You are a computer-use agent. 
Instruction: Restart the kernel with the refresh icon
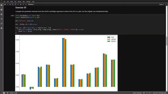coord(23,4)
